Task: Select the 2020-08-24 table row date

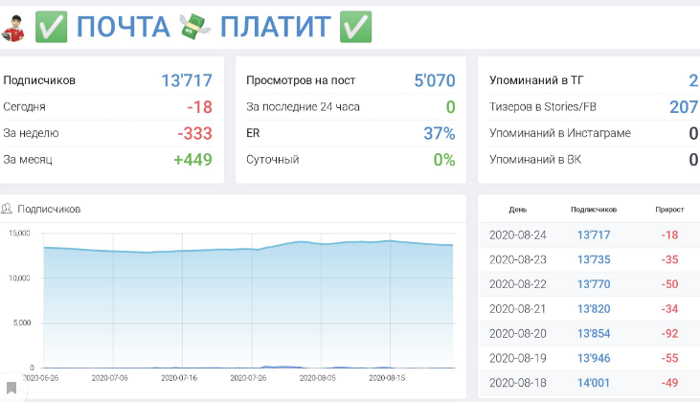Action: [518, 235]
